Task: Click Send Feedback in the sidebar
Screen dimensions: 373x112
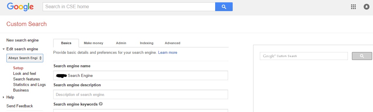Action: coord(20,106)
